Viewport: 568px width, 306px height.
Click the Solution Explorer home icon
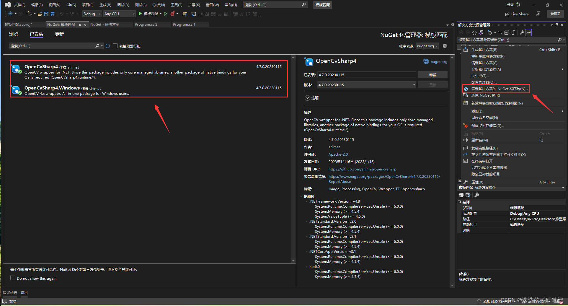pos(474,32)
